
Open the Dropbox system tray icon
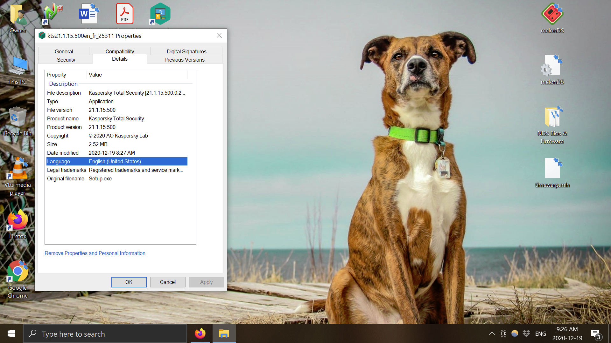pos(526,333)
